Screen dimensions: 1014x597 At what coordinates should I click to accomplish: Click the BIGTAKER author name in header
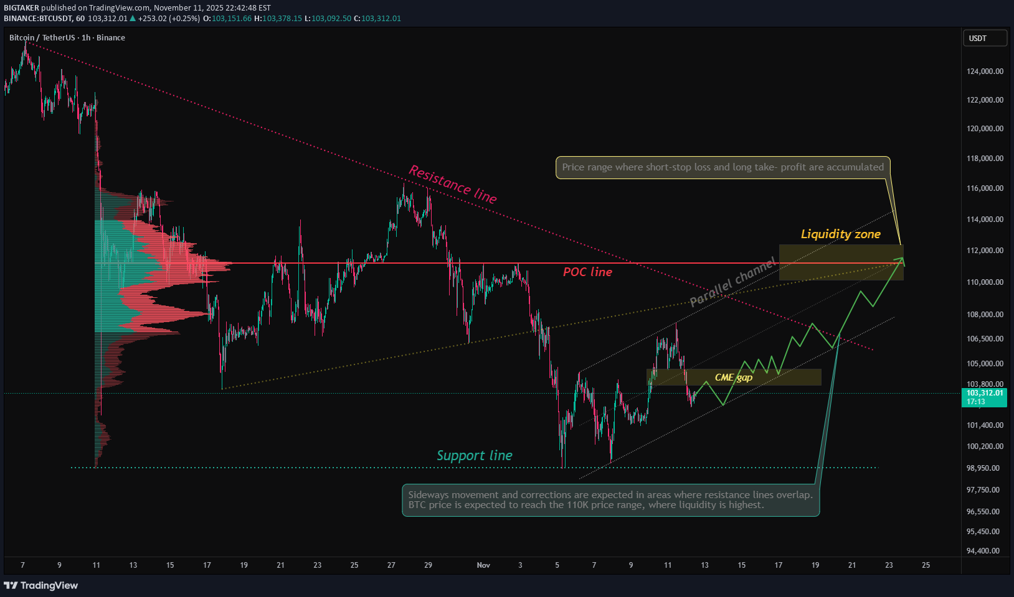(21, 8)
